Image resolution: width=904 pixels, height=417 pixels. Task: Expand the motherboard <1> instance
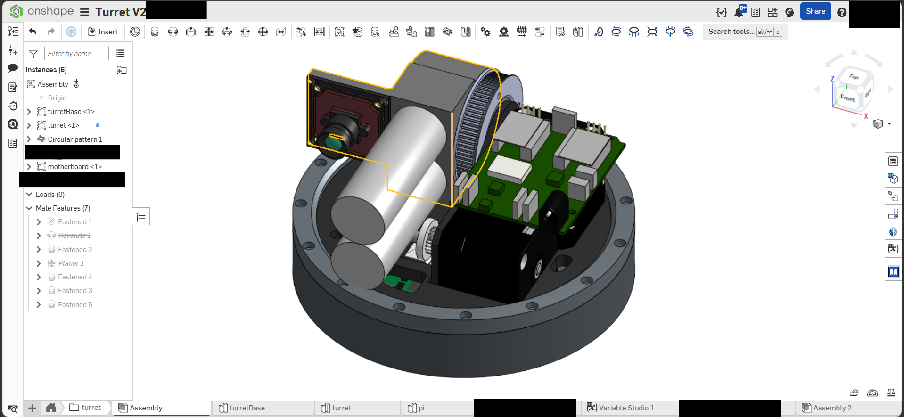29,167
